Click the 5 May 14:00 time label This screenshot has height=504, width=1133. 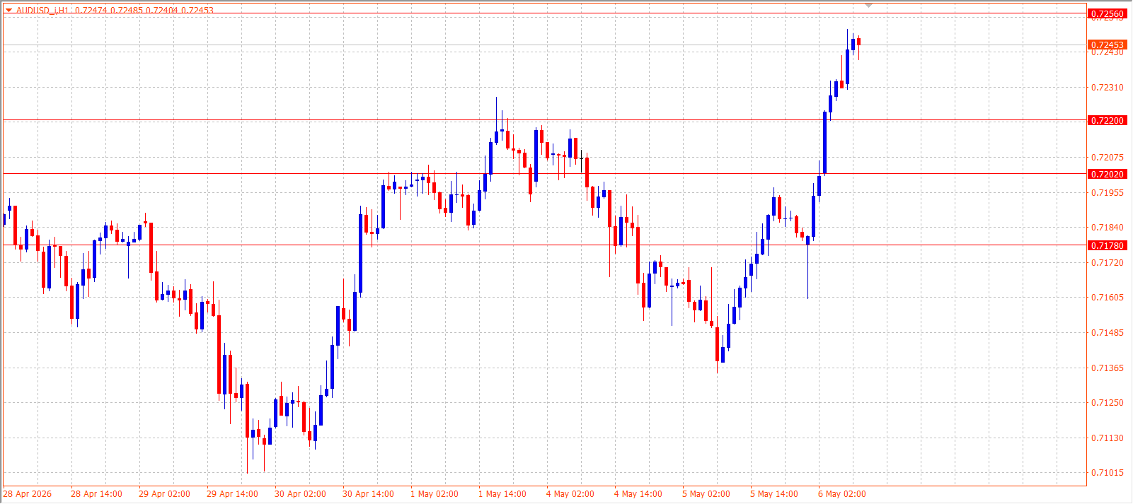(x=774, y=494)
